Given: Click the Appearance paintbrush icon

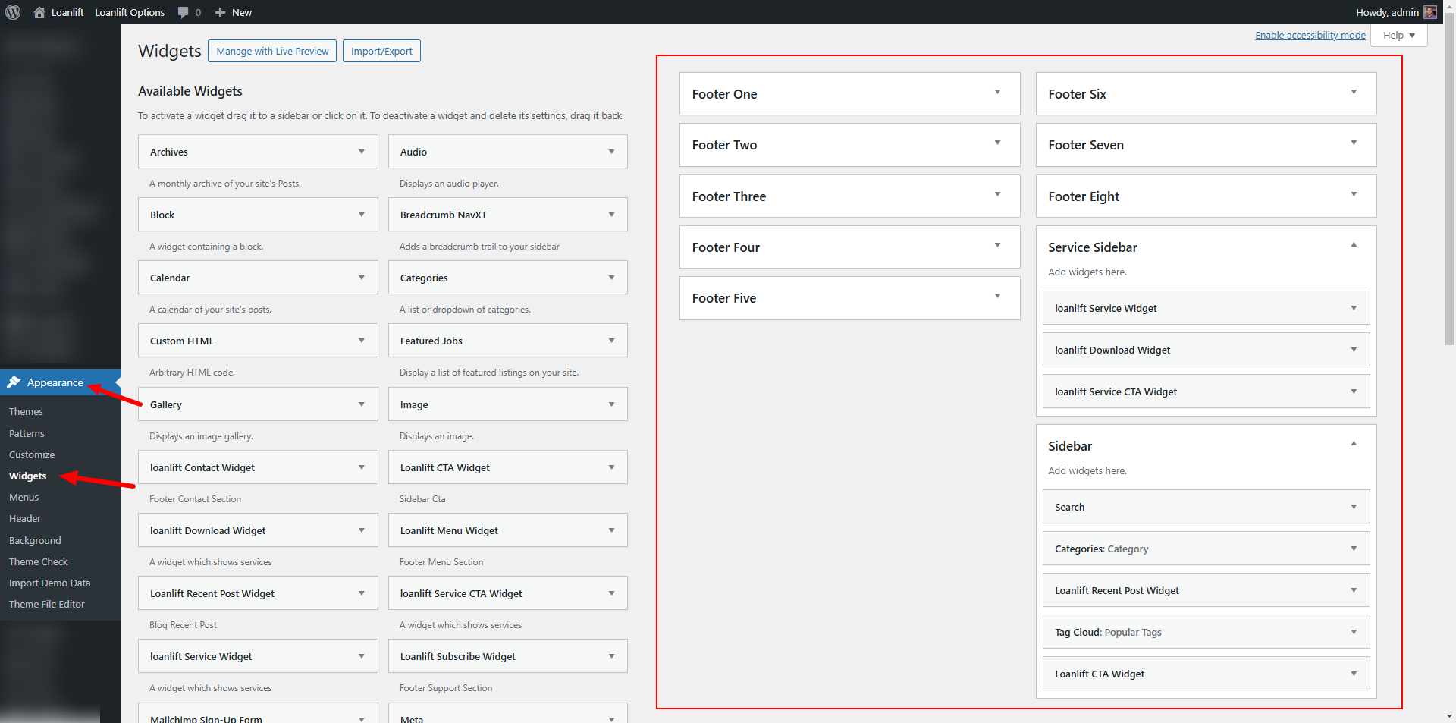Looking at the screenshot, I should 14,382.
